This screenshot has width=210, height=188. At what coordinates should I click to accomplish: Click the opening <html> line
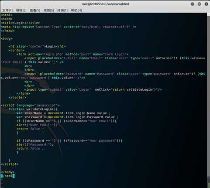7,15
